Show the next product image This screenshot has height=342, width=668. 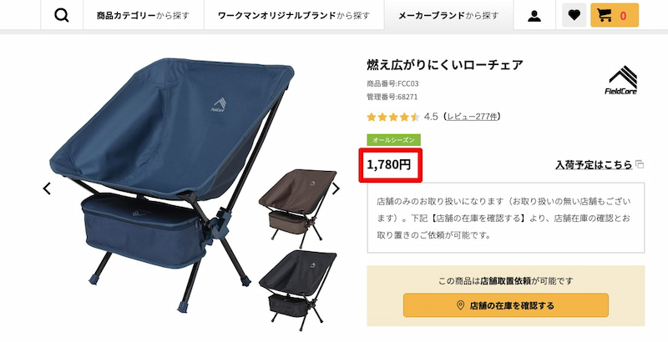[337, 189]
